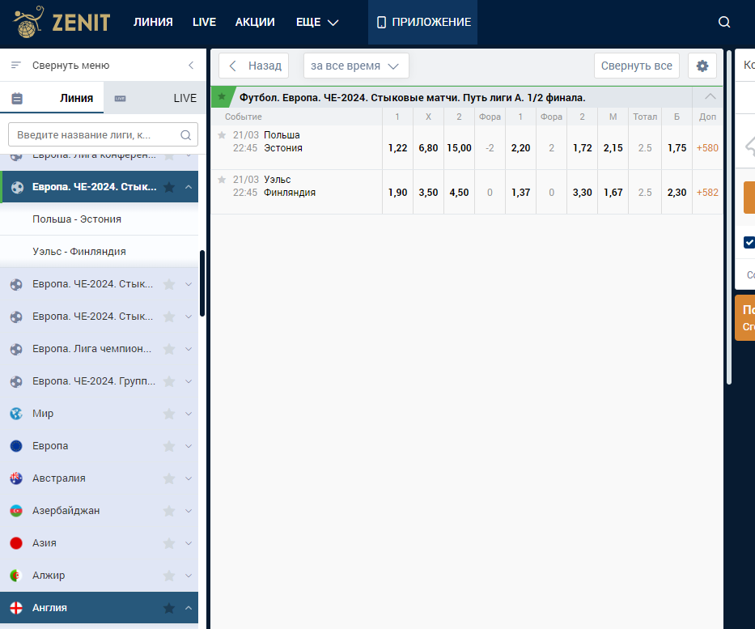This screenshot has width=755, height=629.
Task: Click the Назад back button
Action: tap(254, 66)
